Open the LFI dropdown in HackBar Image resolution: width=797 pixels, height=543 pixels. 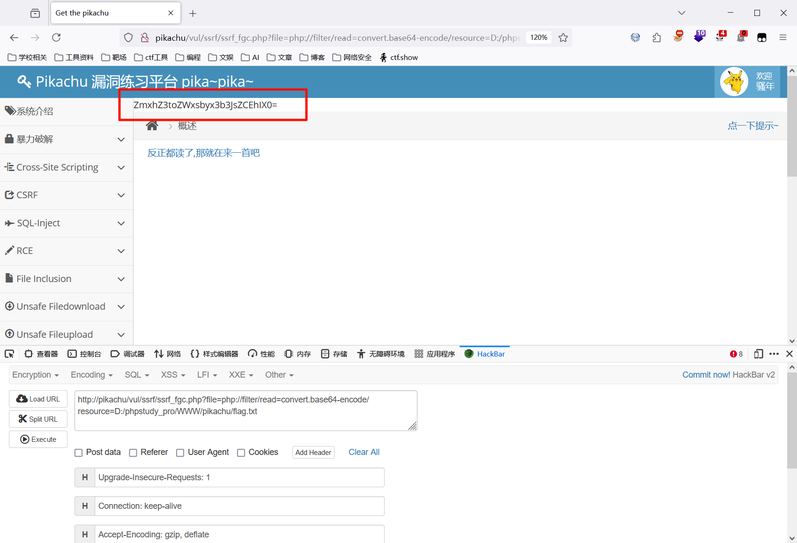tap(207, 375)
